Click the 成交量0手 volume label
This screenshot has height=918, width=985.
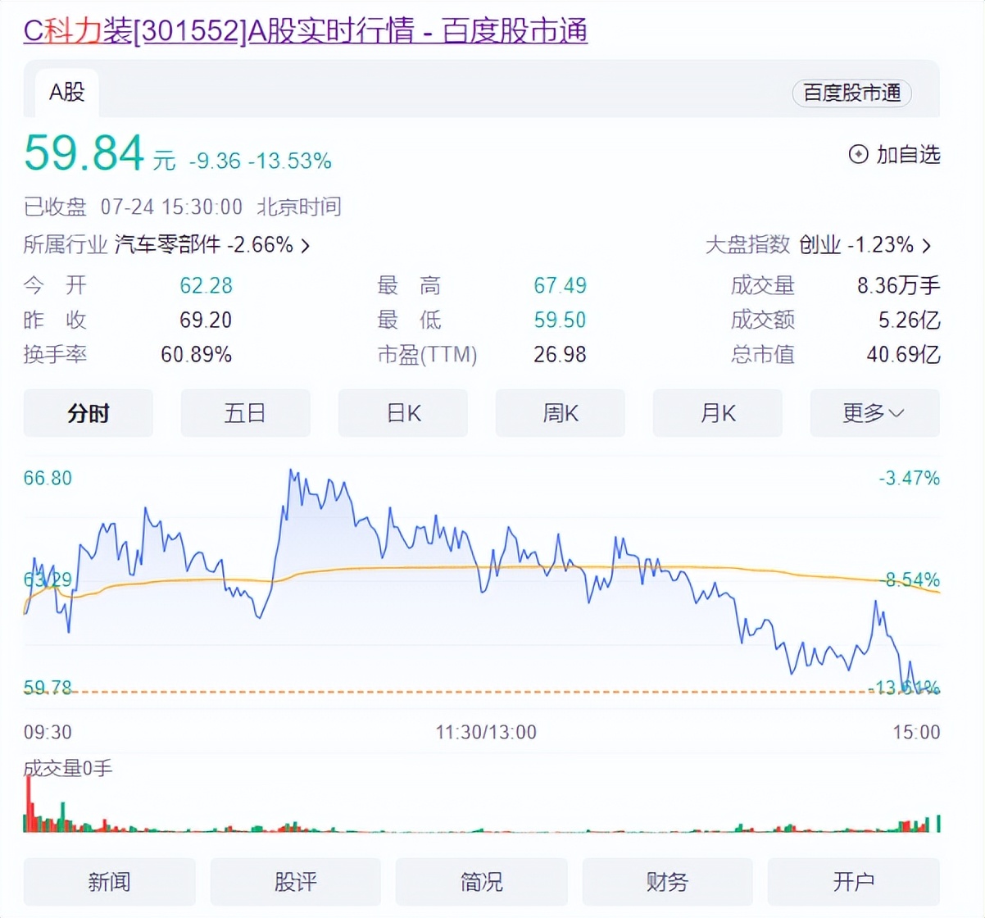click(68, 768)
